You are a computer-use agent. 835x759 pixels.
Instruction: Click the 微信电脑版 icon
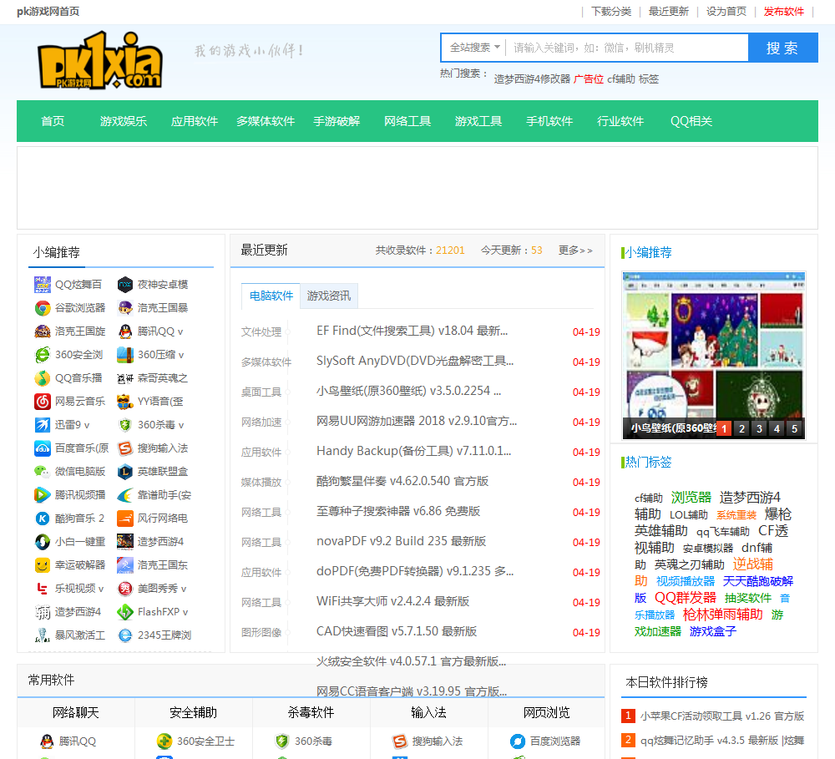pyautogui.click(x=42, y=472)
